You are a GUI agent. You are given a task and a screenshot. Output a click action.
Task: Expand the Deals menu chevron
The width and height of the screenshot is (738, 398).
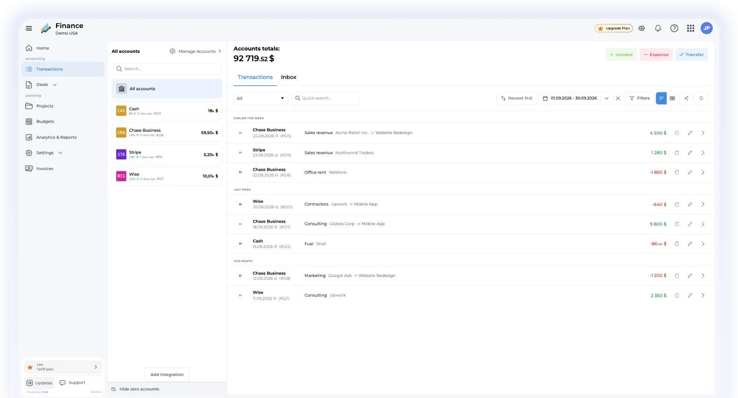[x=55, y=85]
